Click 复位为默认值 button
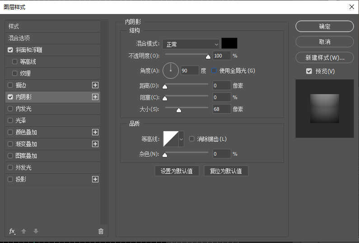 click(226, 171)
